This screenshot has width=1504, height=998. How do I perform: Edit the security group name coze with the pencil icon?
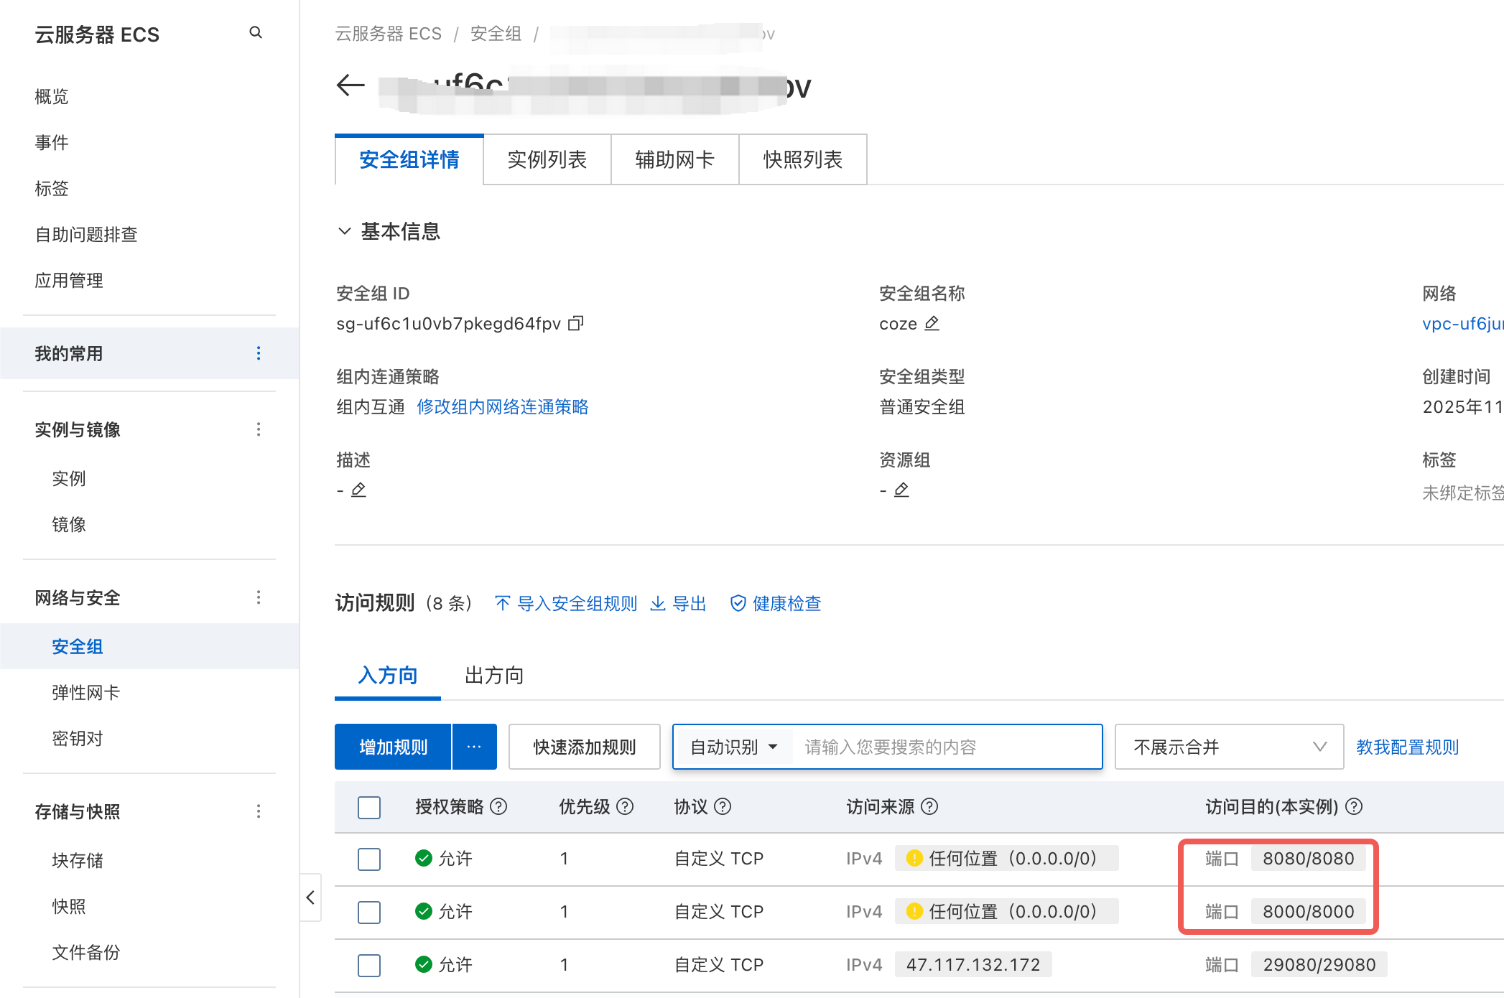(x=932, y=324)
